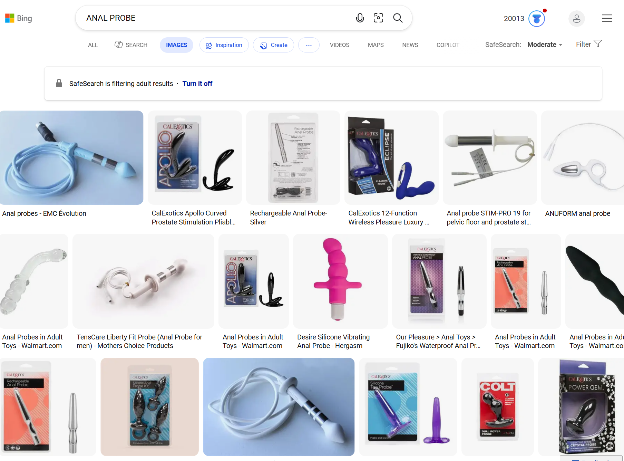Image resolution: width=624 pixels, height=461 pixels.
Task: Click the Turn it off link
Action: 197,84
